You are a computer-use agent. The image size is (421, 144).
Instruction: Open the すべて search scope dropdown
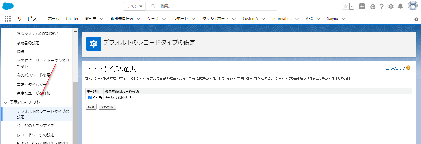134,6
